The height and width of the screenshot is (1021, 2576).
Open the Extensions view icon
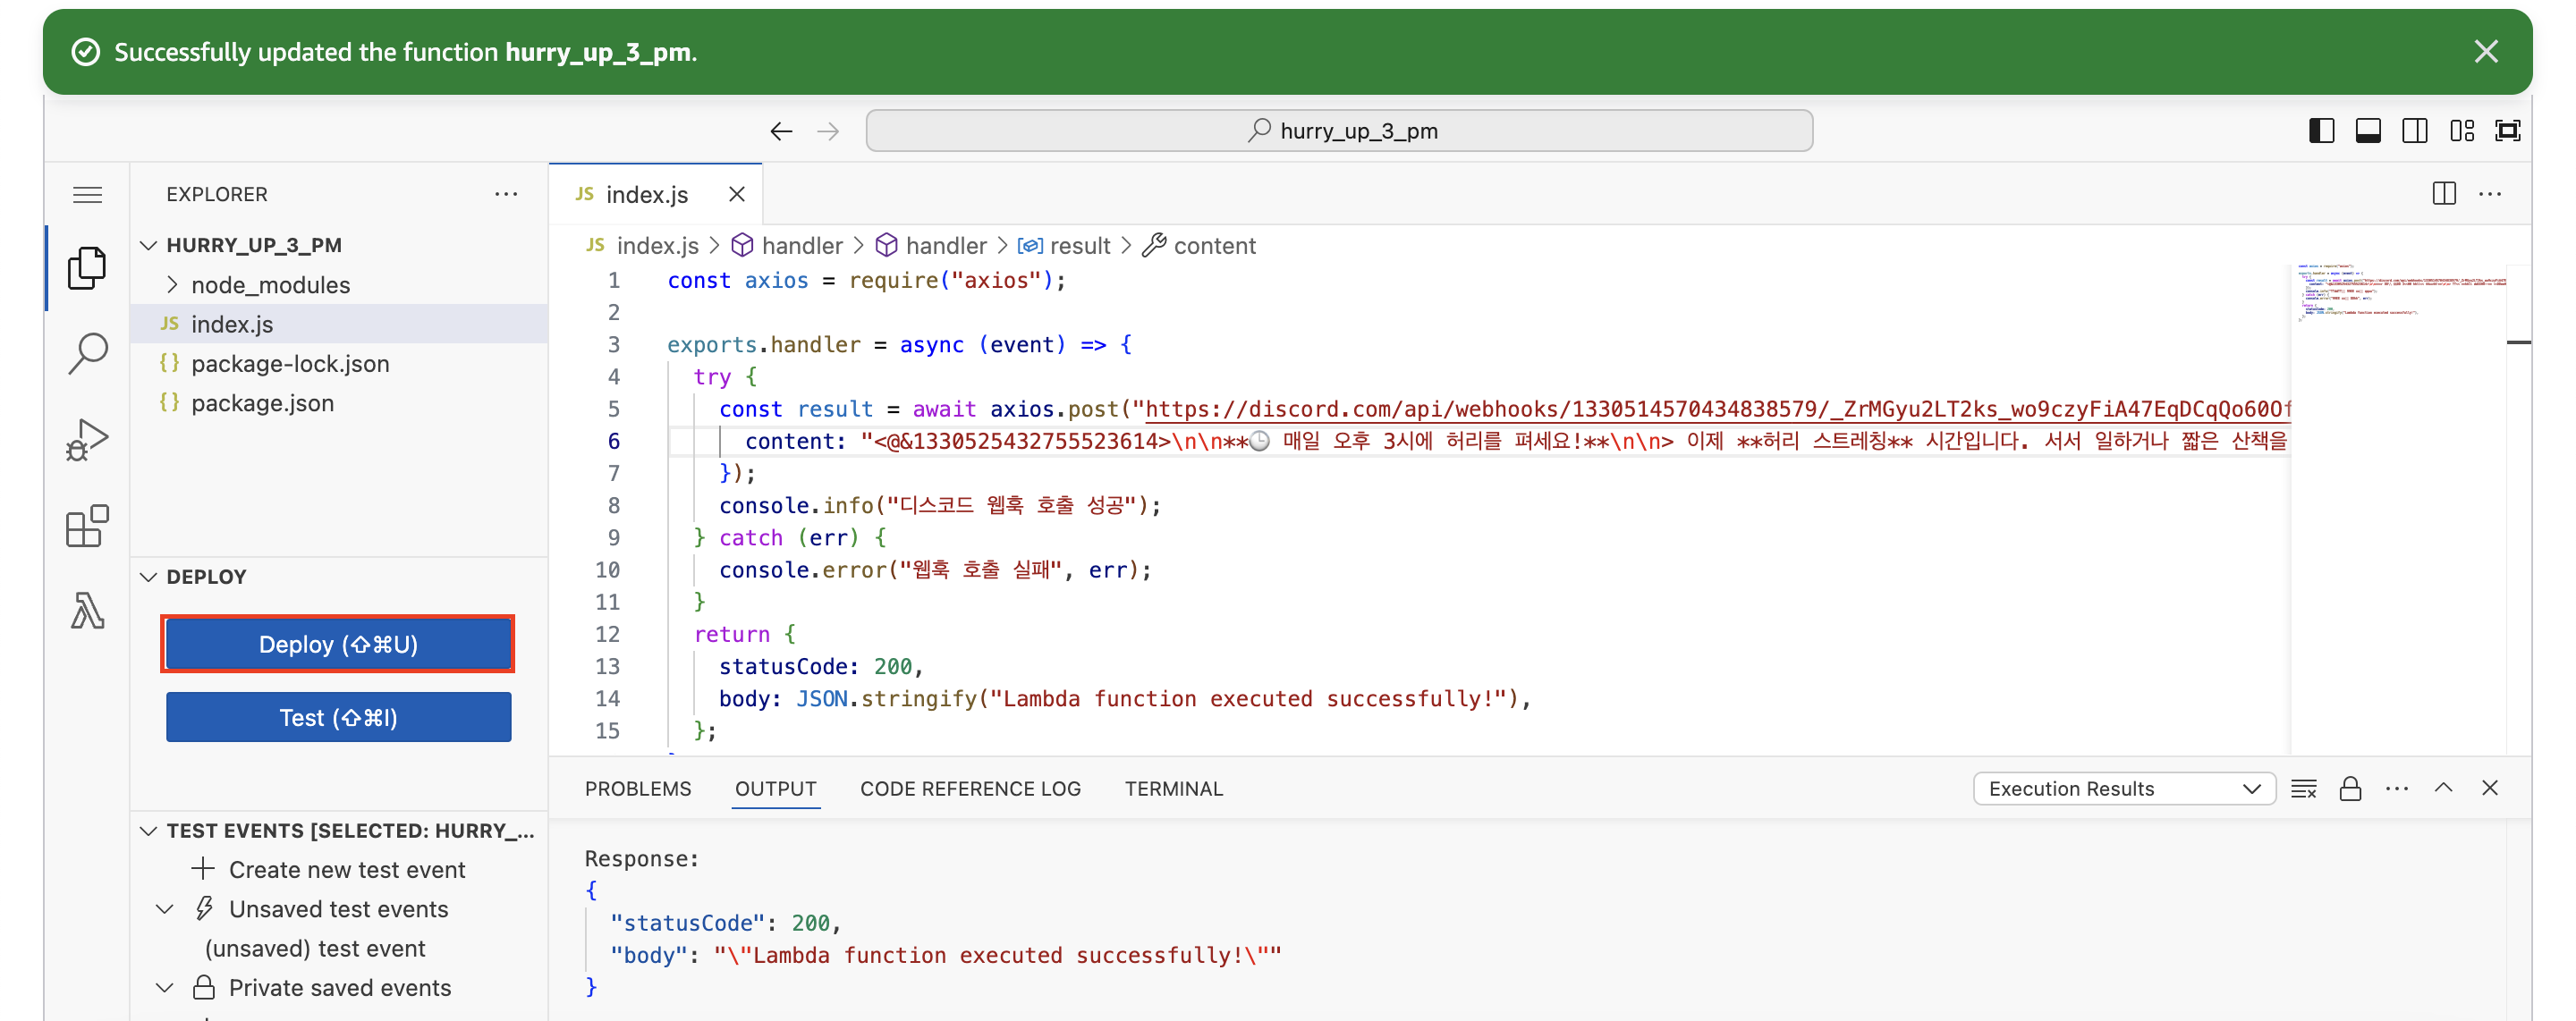tap(88, 525)
